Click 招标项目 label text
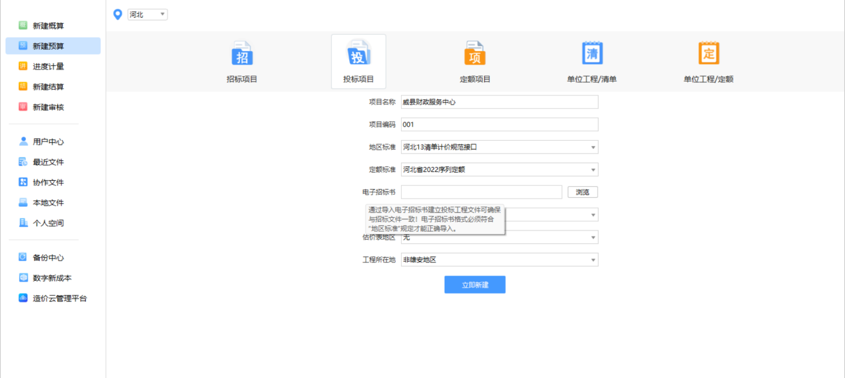This screenshot has width=845, height=378. (242, 79)
